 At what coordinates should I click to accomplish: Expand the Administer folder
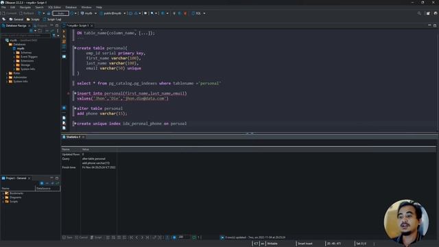coord(7,78)
